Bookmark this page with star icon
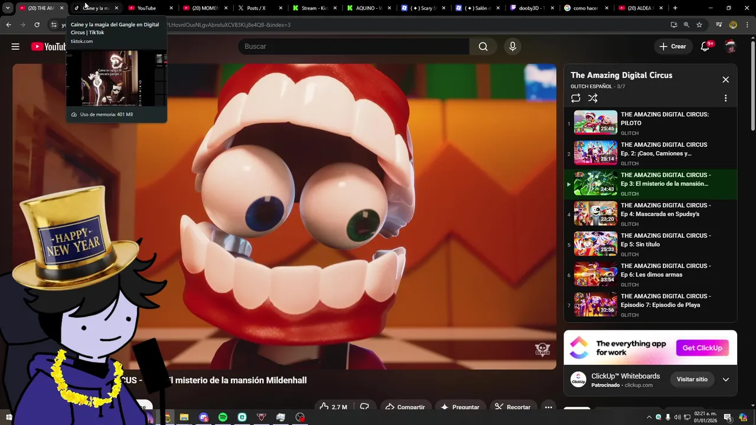This screenshot has height=425, width=756. pyautogui.click(x=699, y=25)
